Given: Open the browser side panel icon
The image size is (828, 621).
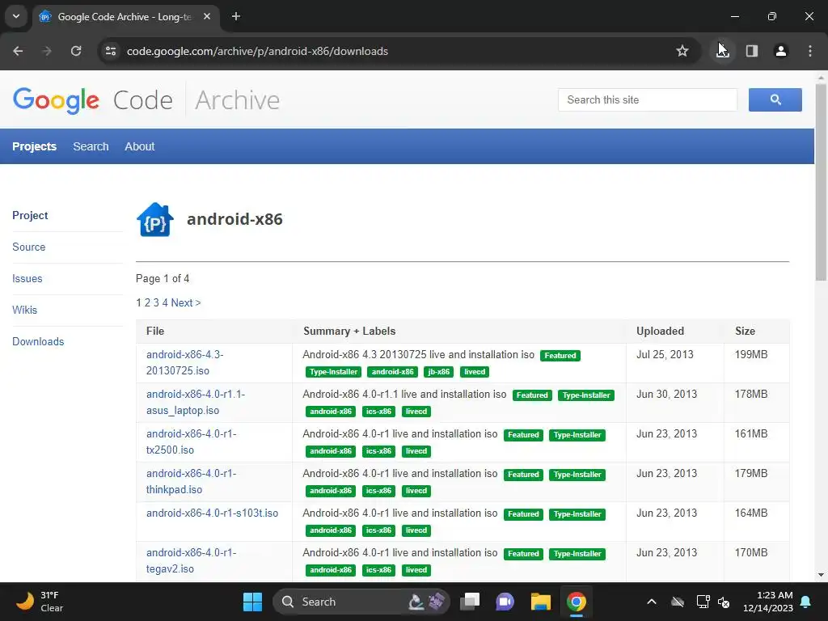Looking at the screenshot, I should (752, 51).
